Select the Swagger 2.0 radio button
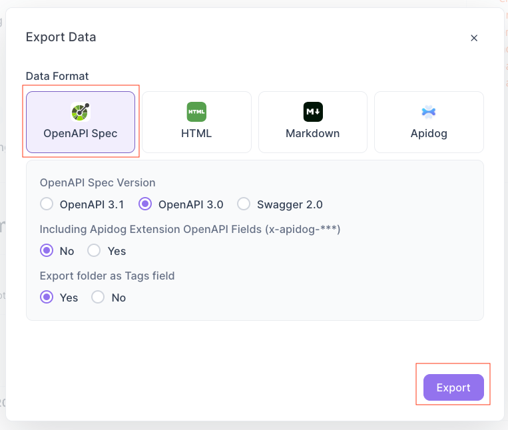The image size is (508, 430). pos(244,204)
